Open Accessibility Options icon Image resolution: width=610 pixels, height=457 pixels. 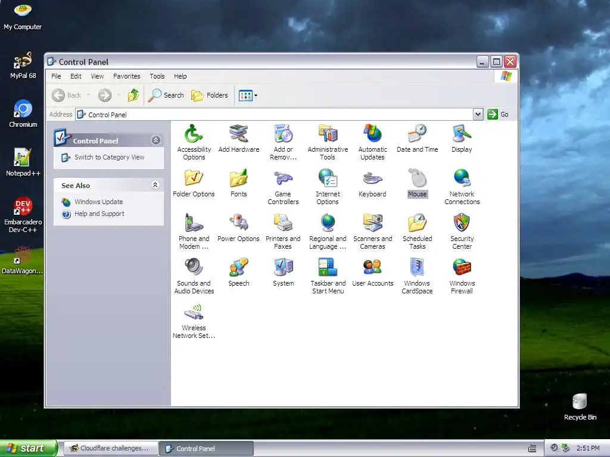click(x=194, y=134)
